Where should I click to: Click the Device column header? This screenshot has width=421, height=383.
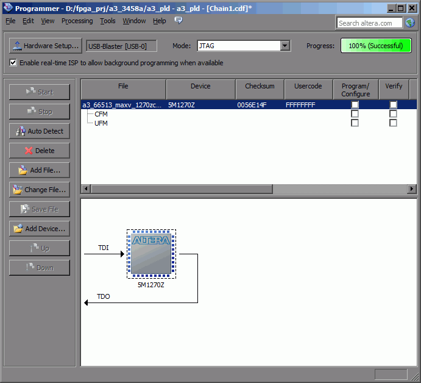point(200,90)
